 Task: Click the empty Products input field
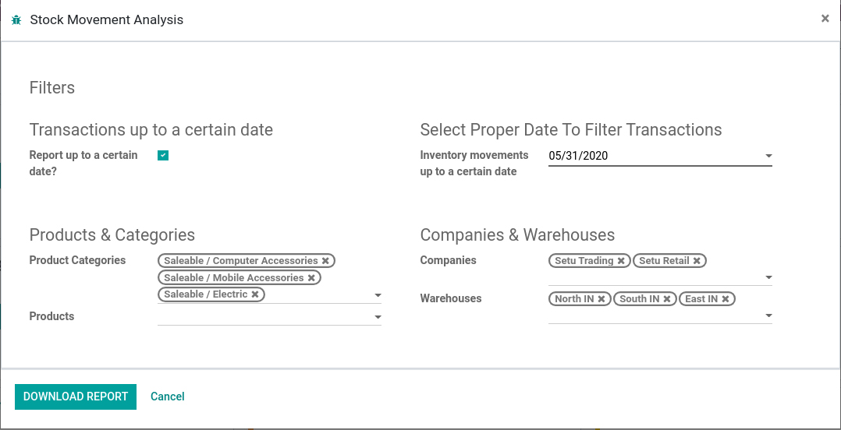click(265, 317)
